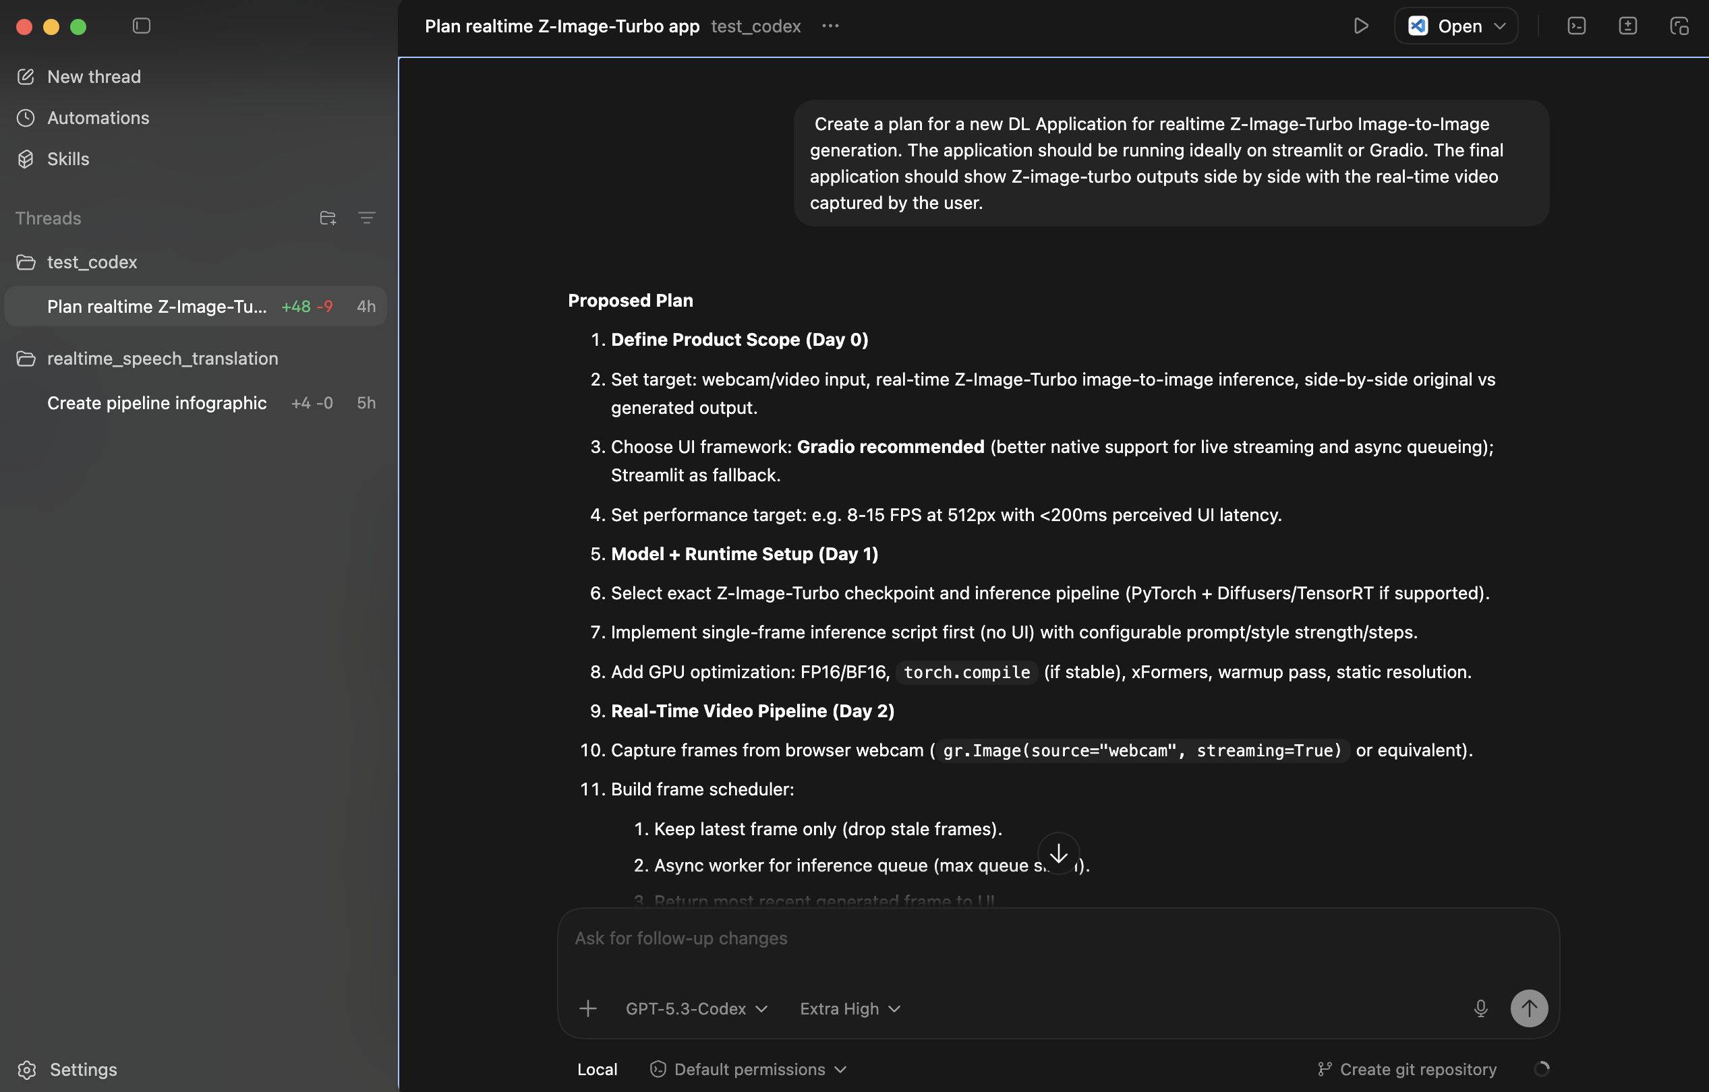Open the GPT-5.3-Codex model dropdown
The height and width of the screenshot is (1092, 1709).
pos(695,1008)
